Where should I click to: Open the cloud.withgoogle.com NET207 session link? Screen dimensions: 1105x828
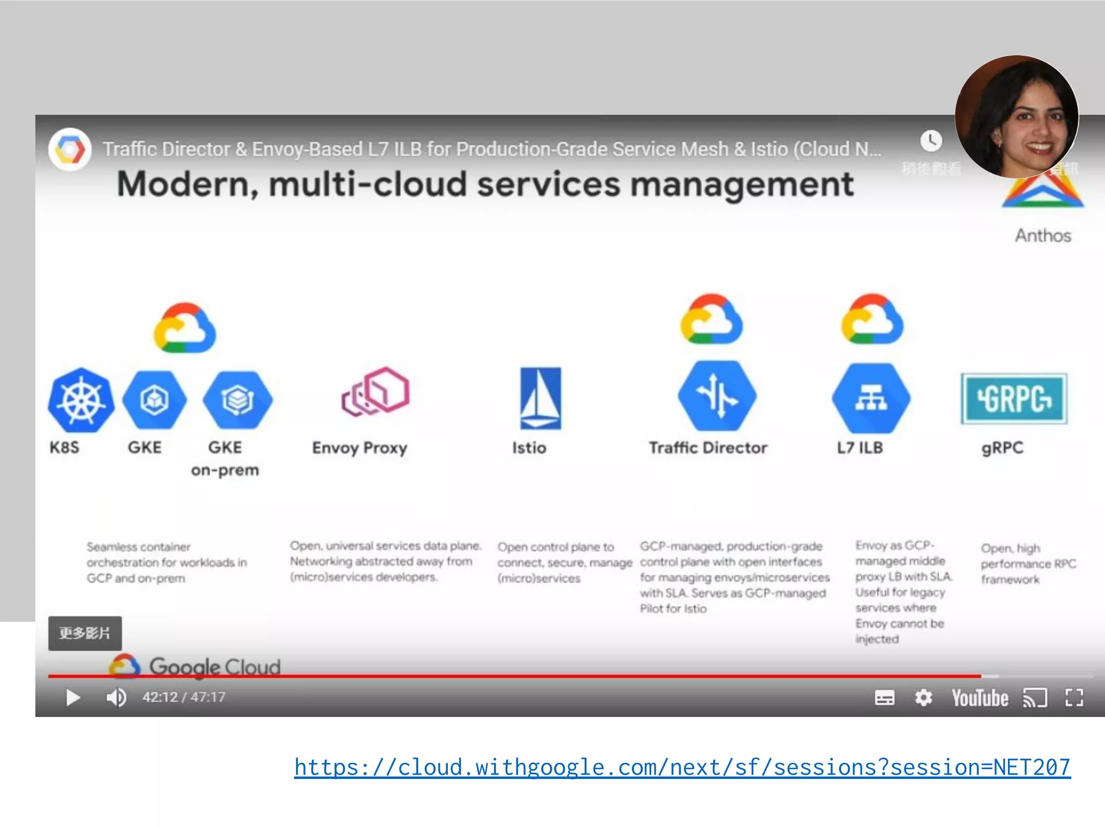(683, 767)
